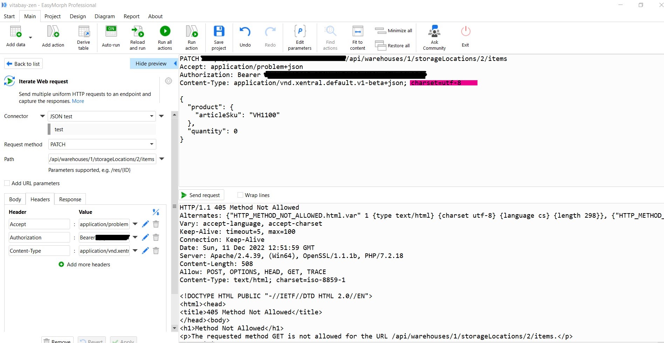The width and height of the screenshot is (664, 343).
Task: Click Reload and run icon
Action: point(137,31)
